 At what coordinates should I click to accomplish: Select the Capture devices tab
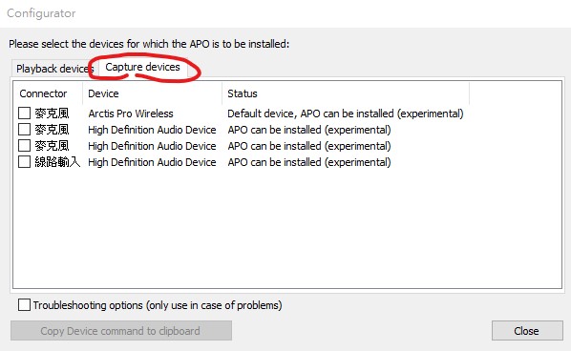pyautogui.click(x=142, y=67)
